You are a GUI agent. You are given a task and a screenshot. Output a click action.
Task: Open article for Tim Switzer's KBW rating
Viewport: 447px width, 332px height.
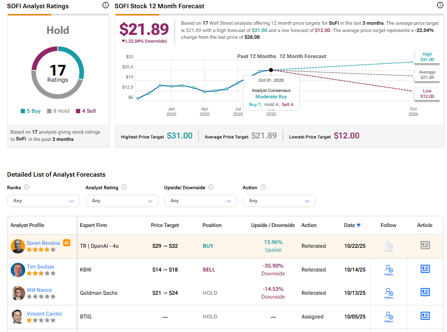click(425, 269)
